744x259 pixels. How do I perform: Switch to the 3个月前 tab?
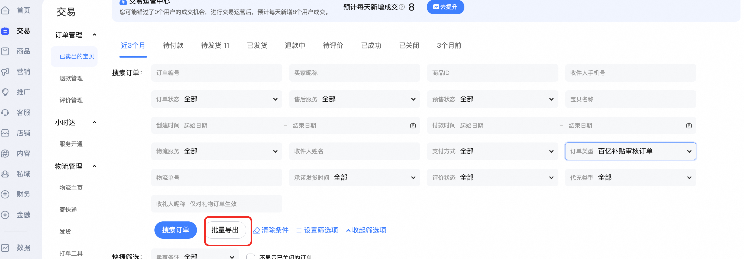coord(449,45)
